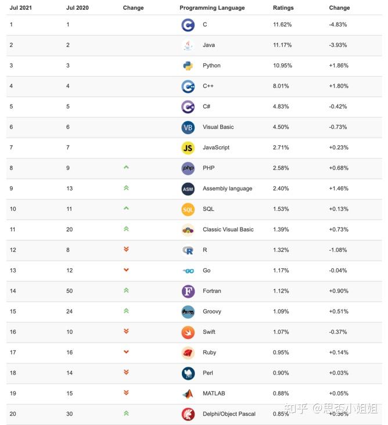Image resolution: width=388 pixels, height=425 pixels.
Task: Click the PHP purple logo icon
Action: point(188,168)
